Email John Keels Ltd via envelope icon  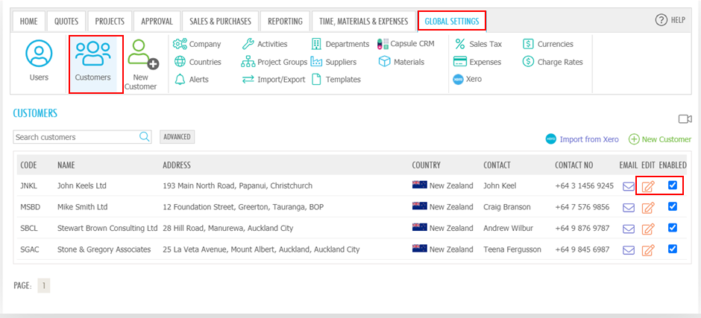point(629,186)
